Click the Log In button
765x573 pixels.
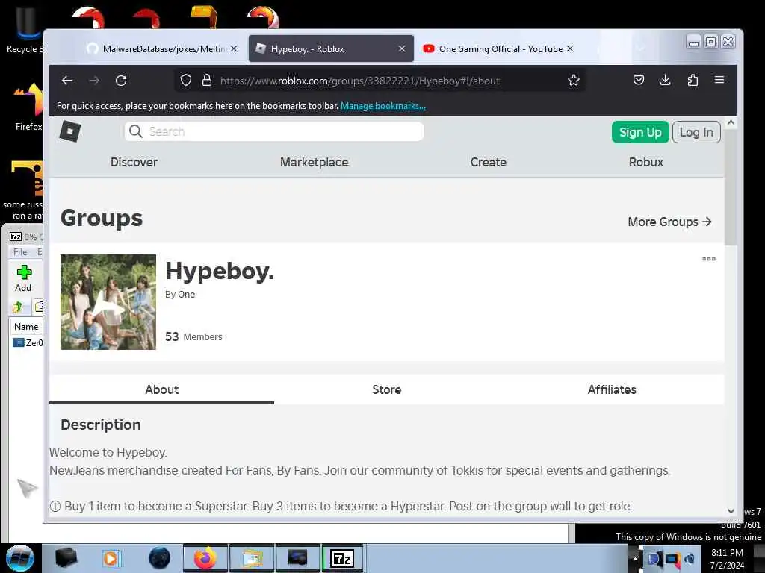click(x=696, y=132)
